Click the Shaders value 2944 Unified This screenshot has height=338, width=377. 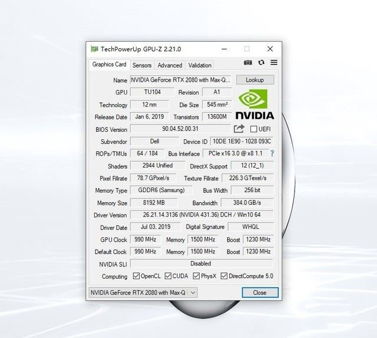pyautogui.click(x=158, y=166)
